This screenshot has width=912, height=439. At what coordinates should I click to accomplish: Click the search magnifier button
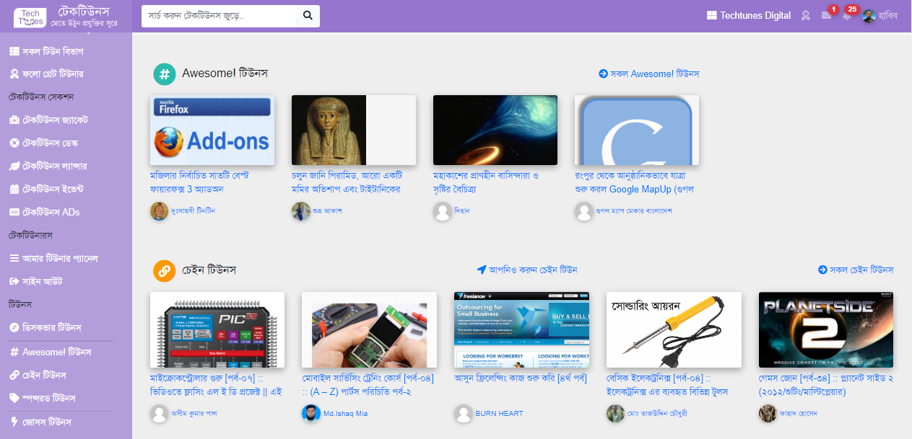(x=308, y=16)
